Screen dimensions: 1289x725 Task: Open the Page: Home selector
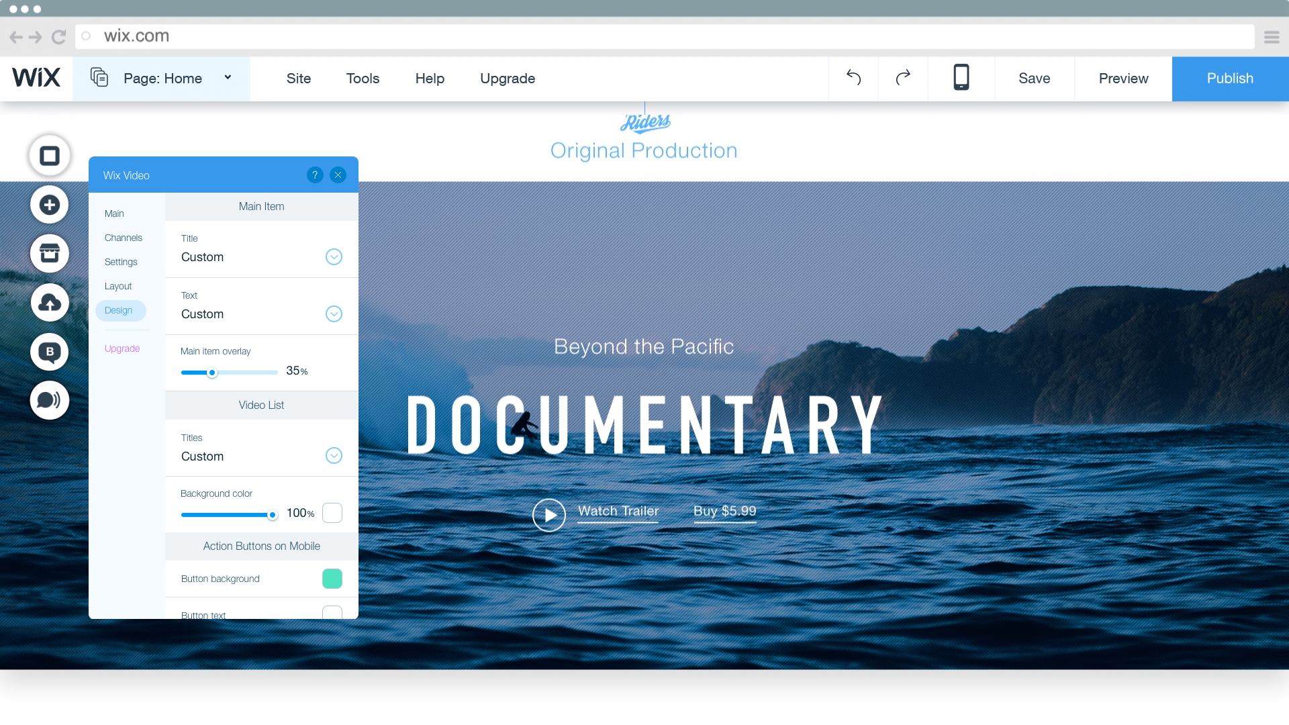(x=162, y=79)
